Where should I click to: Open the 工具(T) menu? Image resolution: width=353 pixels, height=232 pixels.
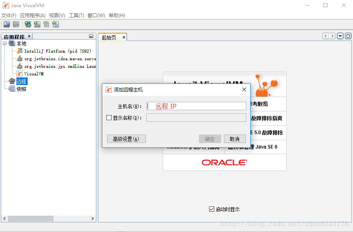click(x=76, y=16)
